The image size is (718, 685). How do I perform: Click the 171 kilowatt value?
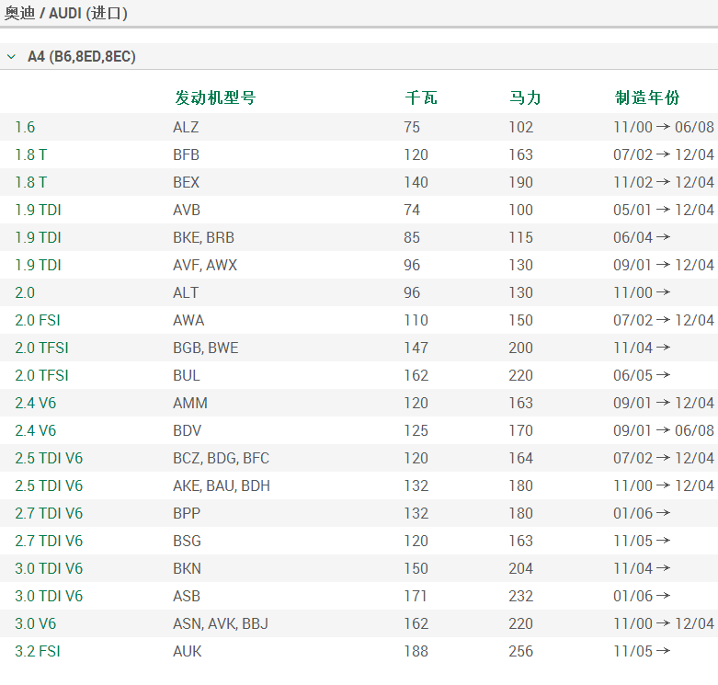coord(415,596)
